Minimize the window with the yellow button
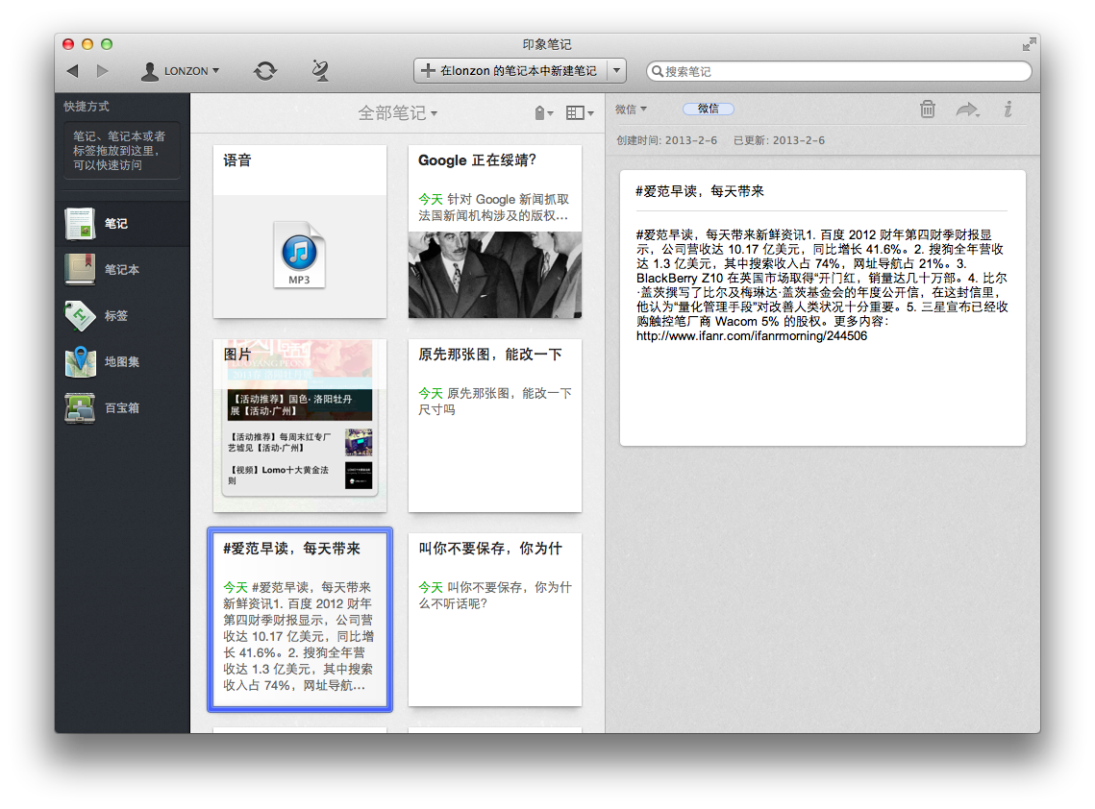The width and height of the screenshot is (1095, 809). [87, 44]
